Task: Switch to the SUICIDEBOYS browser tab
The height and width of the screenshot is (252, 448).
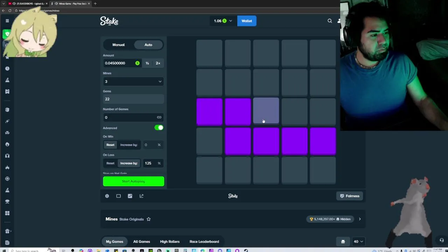Action: (28, 3)
